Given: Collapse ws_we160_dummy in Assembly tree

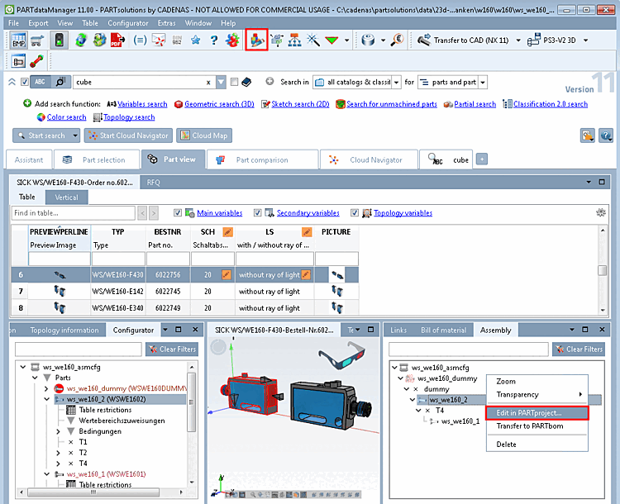Looking at the screenshot, I should [x=401, y=378].
